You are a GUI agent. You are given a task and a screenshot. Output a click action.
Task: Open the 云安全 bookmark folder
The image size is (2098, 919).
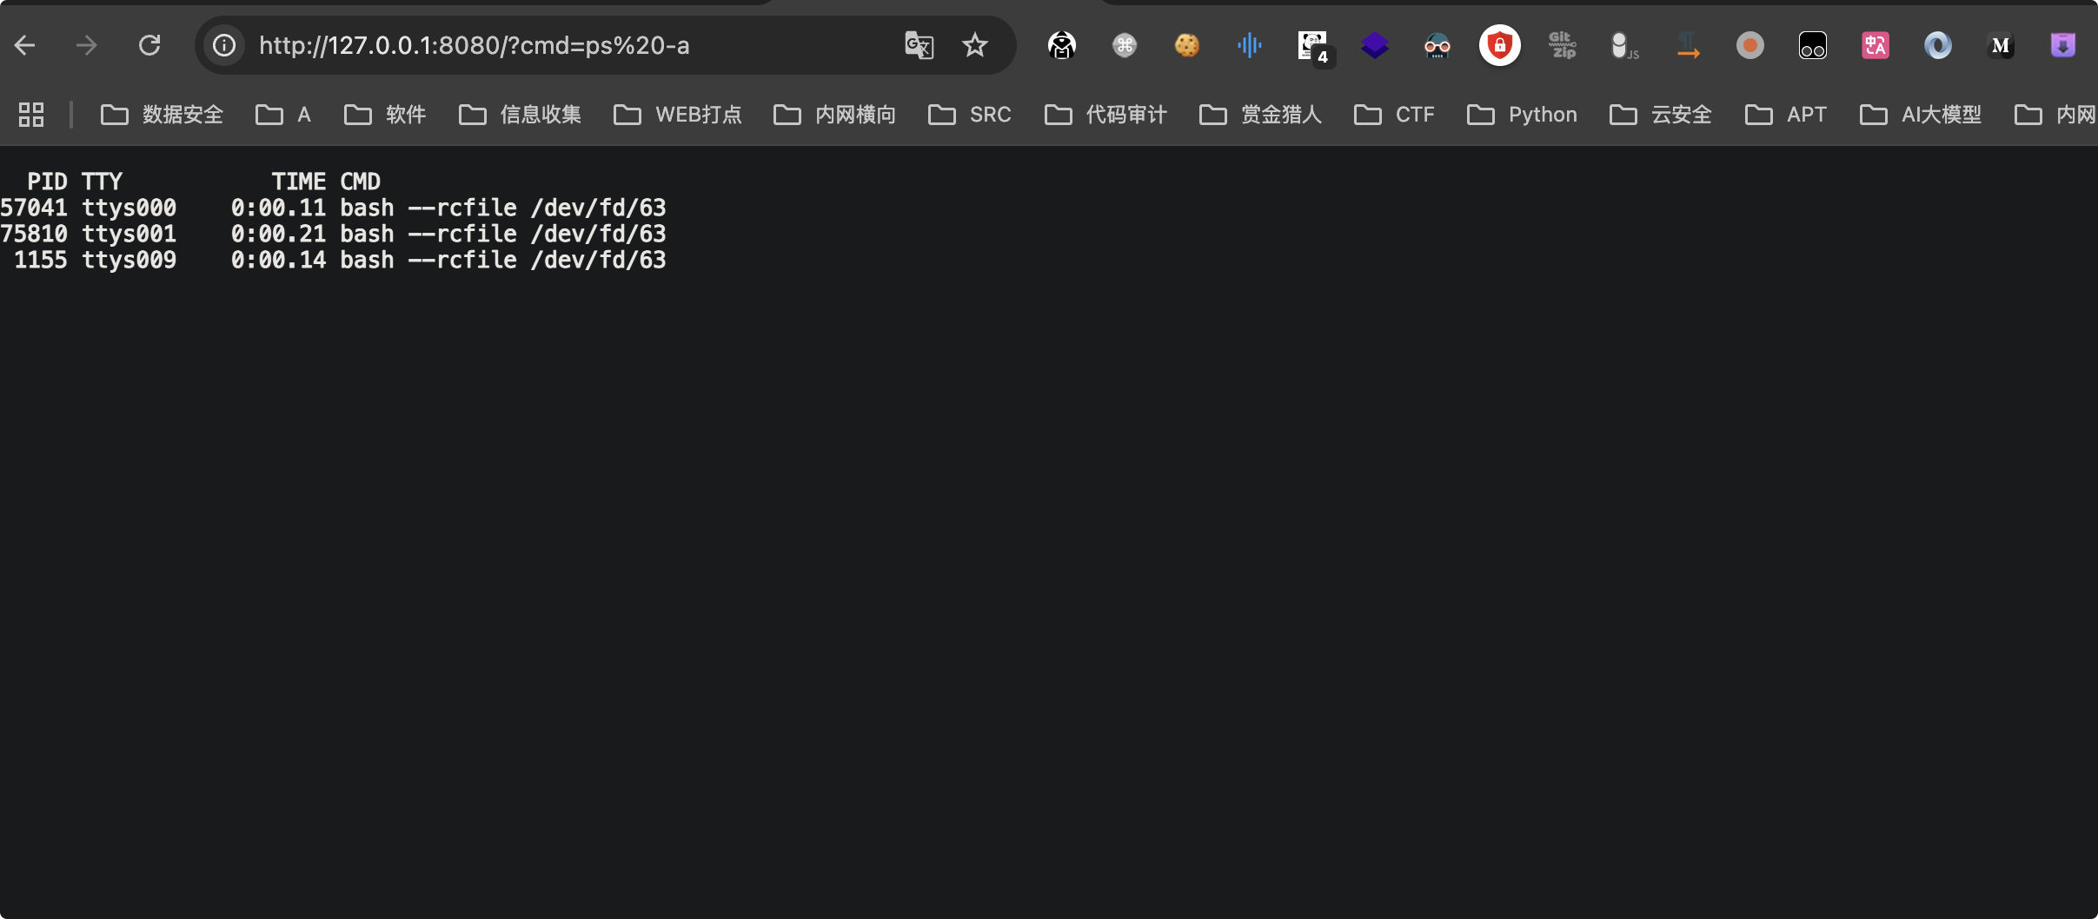pyautogui.click(x=1661, y=115)
